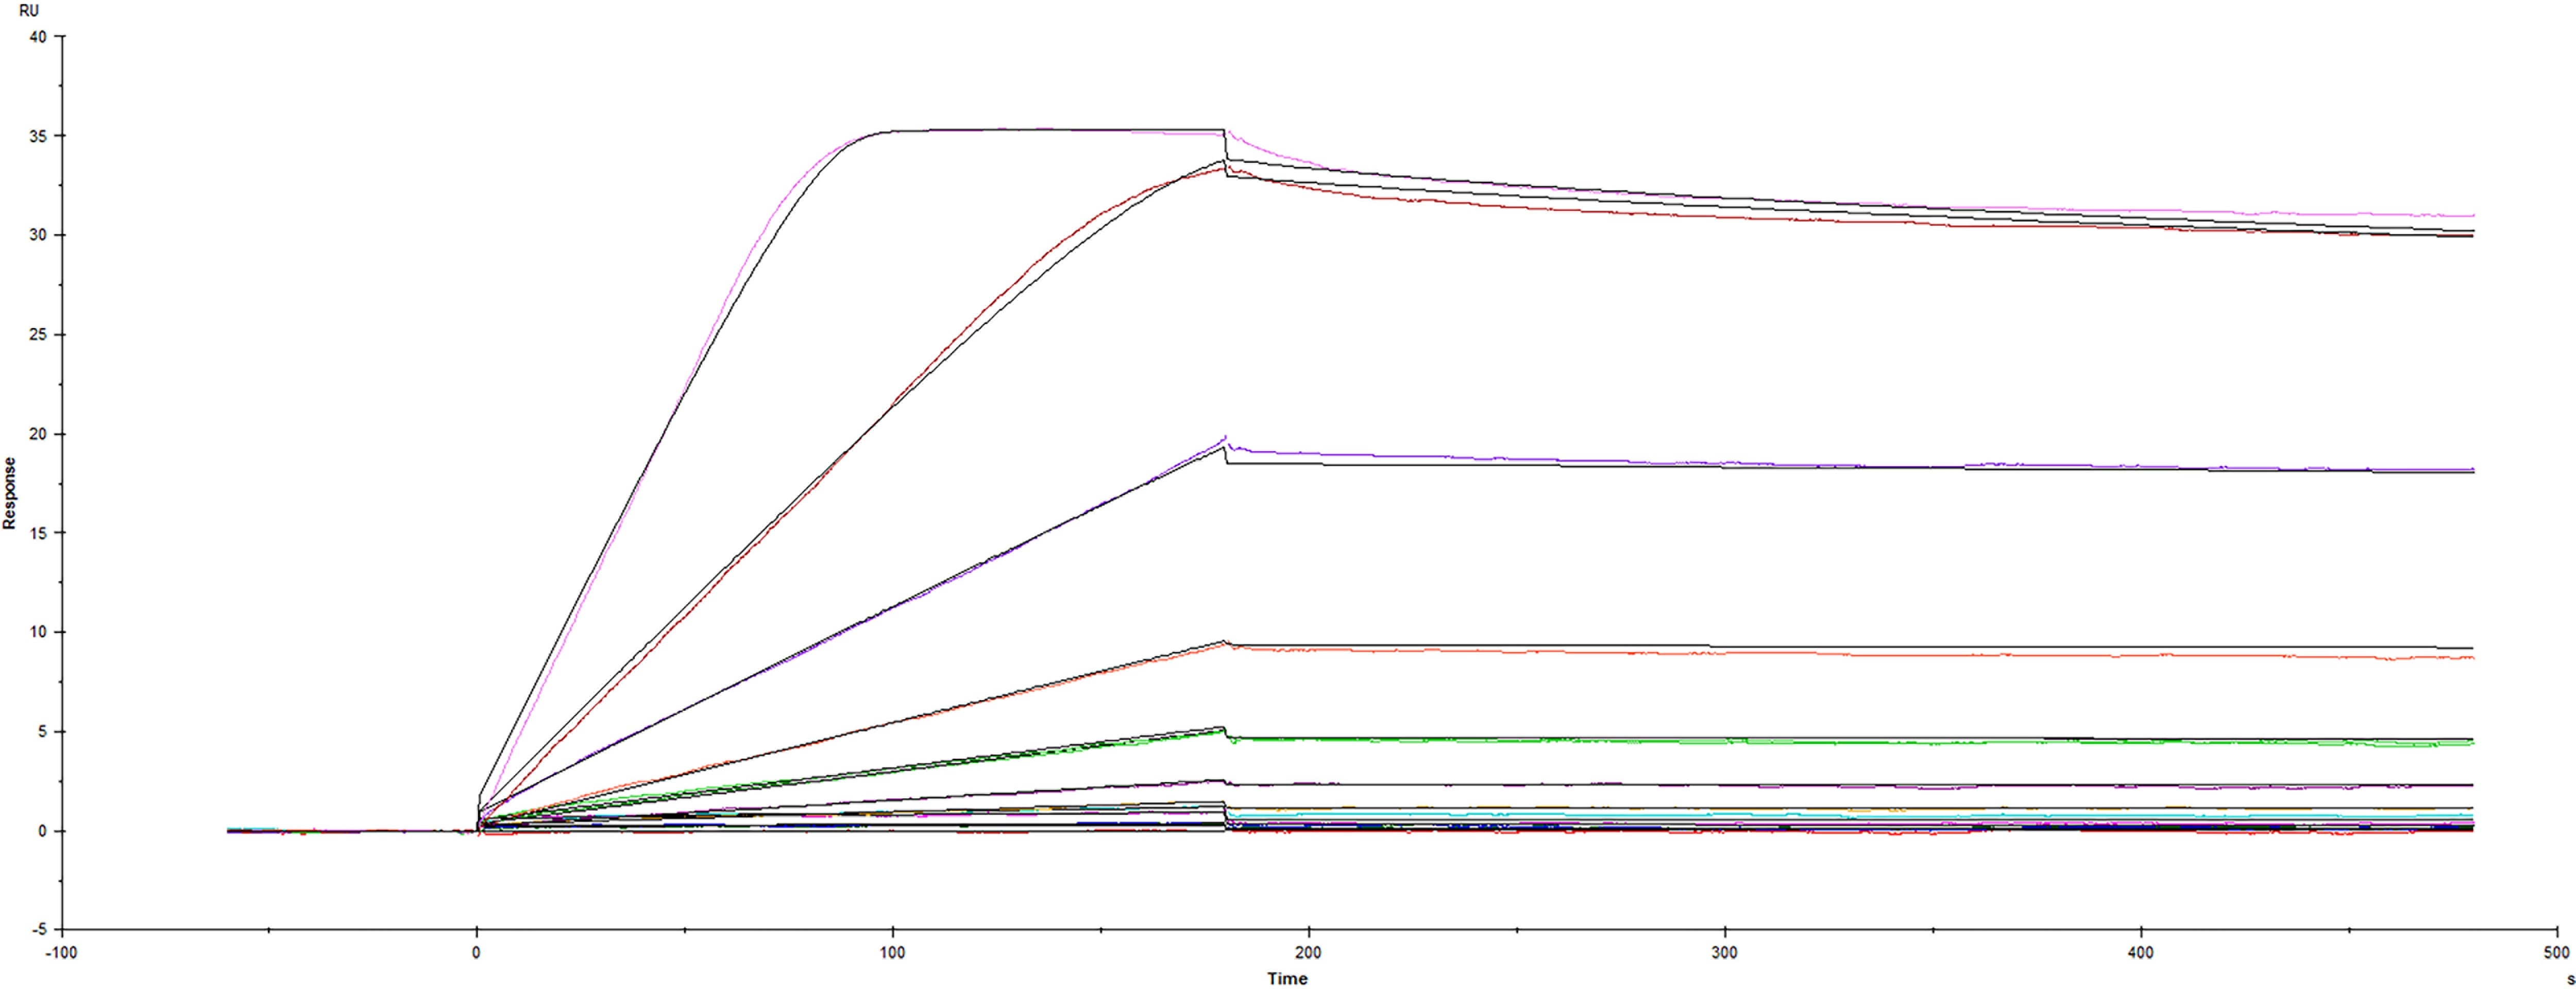Click the Time x-axis title
The image size is (2576, 989).
click(x=1287, y=978)
